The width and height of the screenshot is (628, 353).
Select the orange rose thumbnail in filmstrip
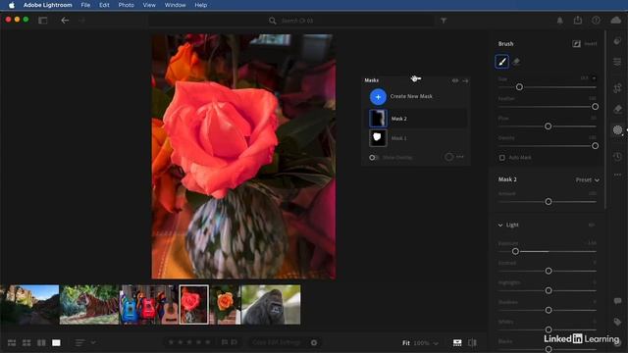click(225, 305)
